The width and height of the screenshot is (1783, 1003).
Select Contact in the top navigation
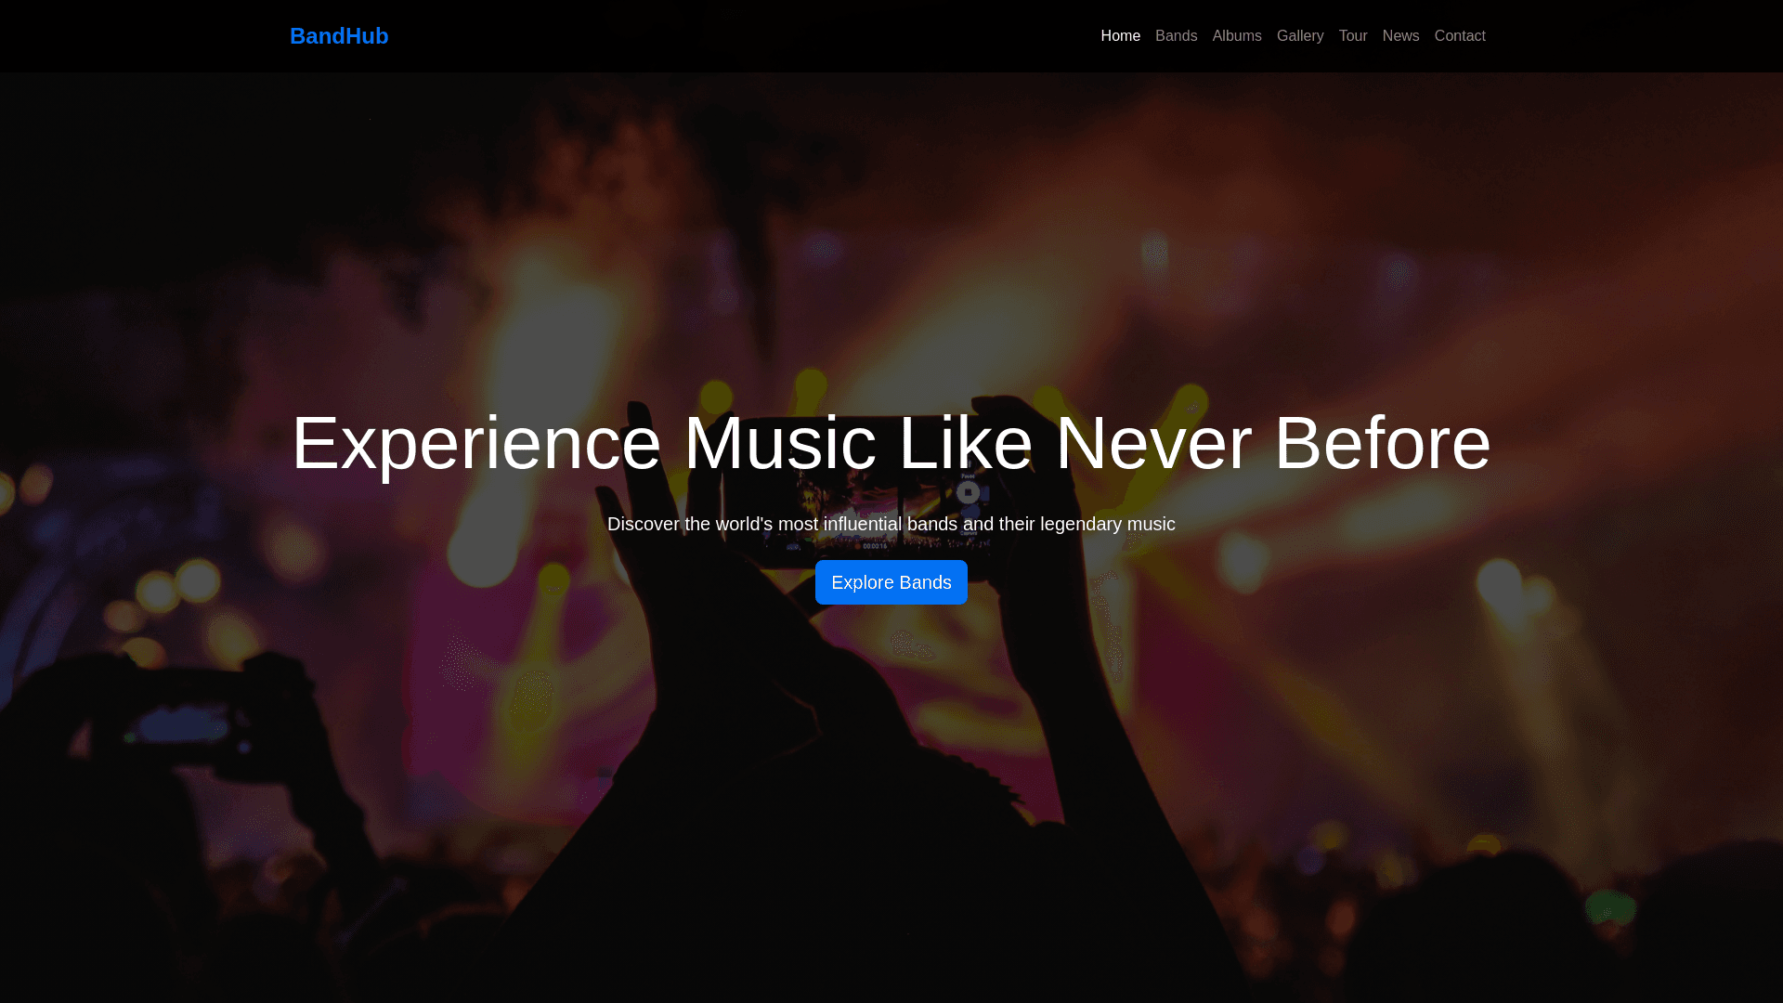[x=1460, y=36]
